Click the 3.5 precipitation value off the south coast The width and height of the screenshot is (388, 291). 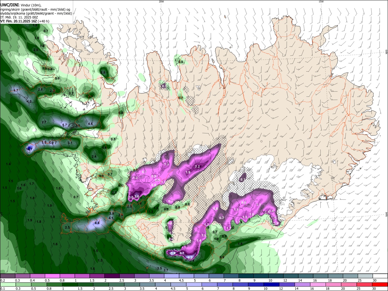[x=159, y=268]
